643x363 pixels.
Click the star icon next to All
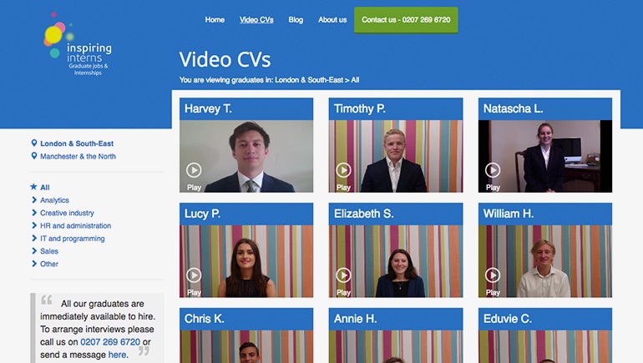point(33,187)
